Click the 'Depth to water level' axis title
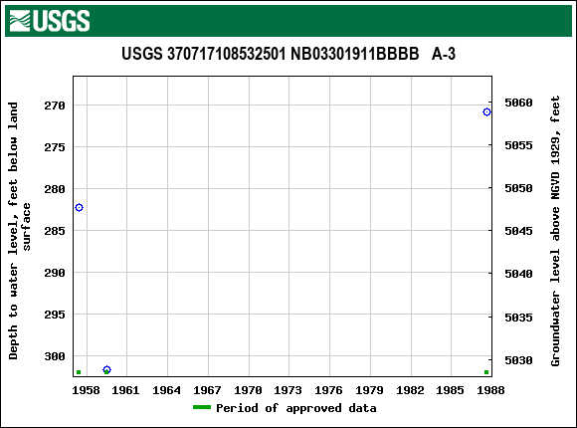577x428 pixels. pyautogui.click(x=19, y=231)
